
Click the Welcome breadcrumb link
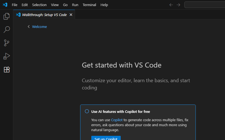39,27
